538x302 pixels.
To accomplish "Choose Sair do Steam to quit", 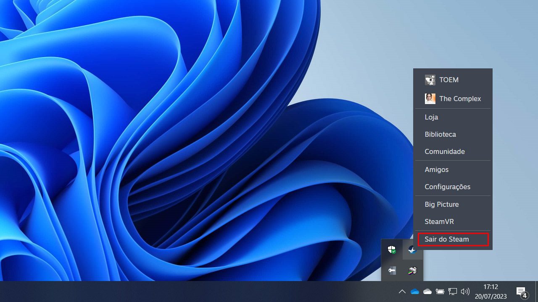I will 453,239.
